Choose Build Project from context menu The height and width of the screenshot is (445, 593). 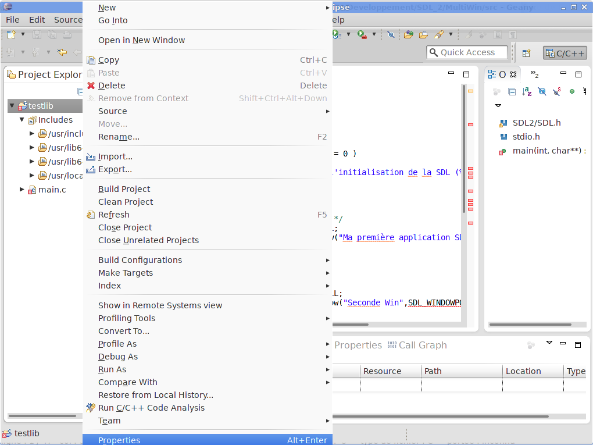[x=124, y=189]
